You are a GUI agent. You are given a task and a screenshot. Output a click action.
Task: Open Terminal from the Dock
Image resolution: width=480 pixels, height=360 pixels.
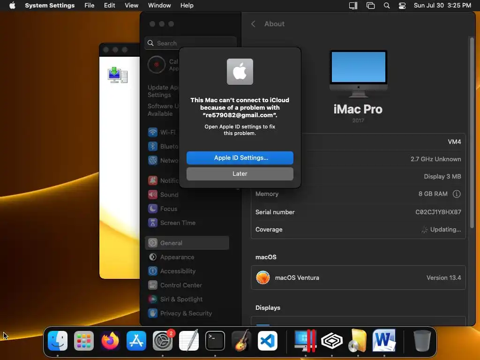pos(215,341)
